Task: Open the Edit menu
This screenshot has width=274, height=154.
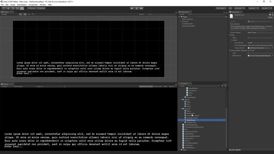Action: point(7,5)
